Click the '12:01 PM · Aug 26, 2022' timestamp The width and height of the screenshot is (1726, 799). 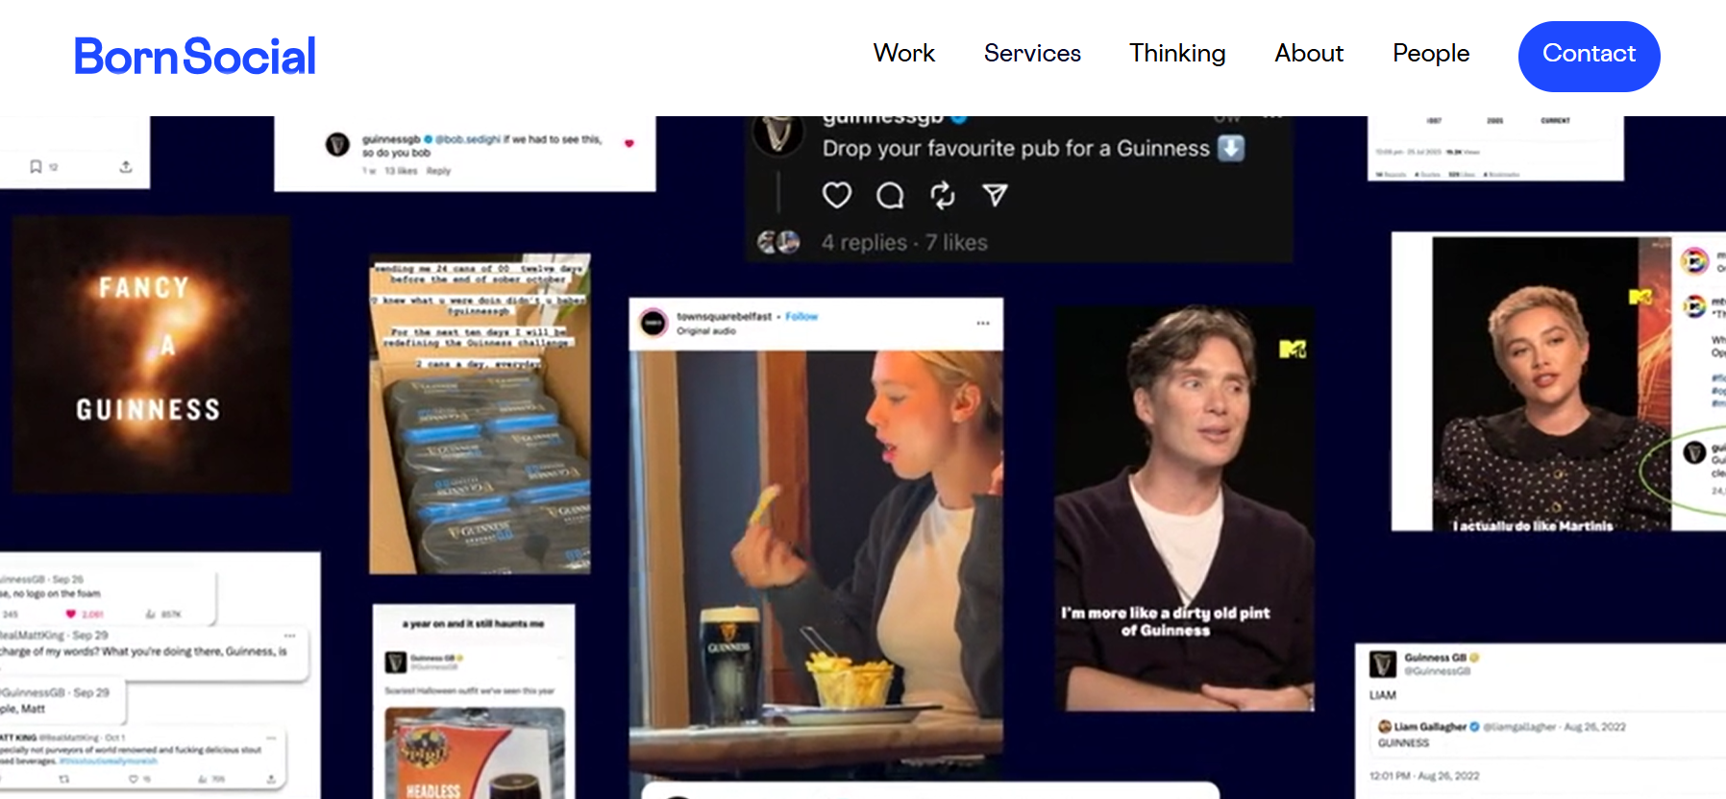click(1424, 776)
